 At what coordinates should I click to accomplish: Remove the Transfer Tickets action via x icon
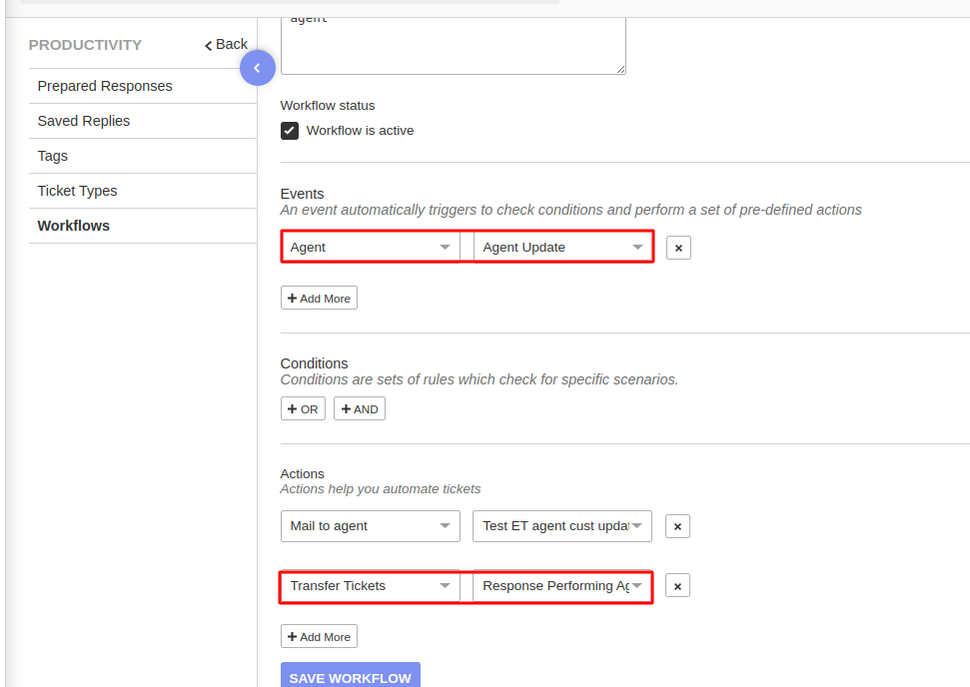pyautogui.click(x=677, y=585)
